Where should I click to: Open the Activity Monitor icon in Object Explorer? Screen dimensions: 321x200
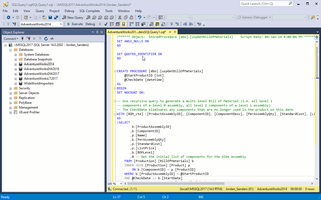pyautogui.click(x=52, y=39)
